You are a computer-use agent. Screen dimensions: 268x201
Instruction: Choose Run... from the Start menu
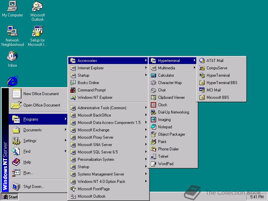(38, 173)
